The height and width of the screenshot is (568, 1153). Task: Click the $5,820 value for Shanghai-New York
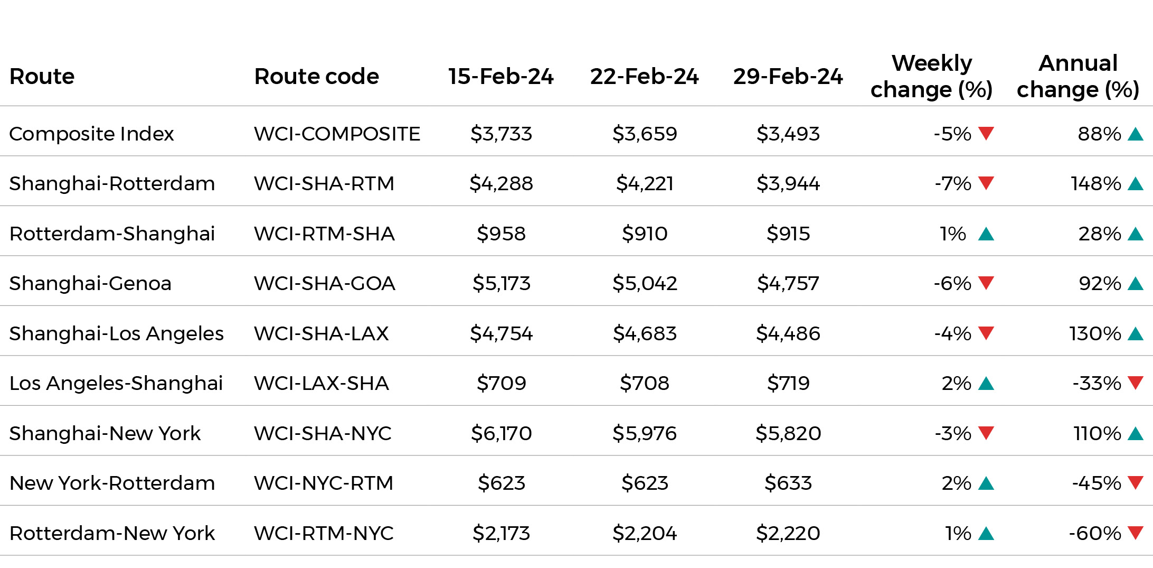(788, 434)
